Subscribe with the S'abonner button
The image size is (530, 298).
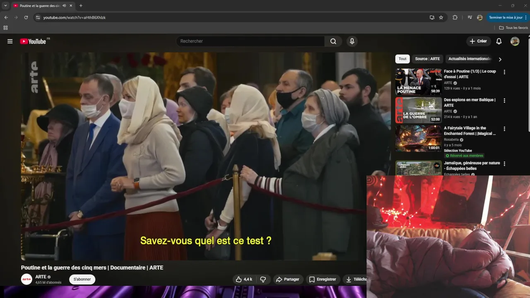coord(82,279)
